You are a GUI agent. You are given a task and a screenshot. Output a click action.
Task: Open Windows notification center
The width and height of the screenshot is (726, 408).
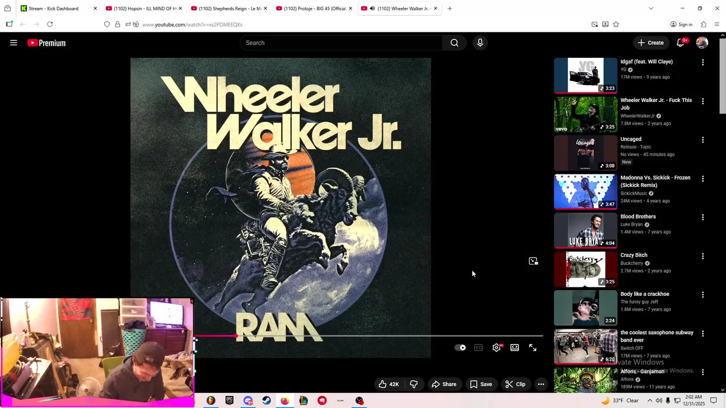[x=714, y=401]
